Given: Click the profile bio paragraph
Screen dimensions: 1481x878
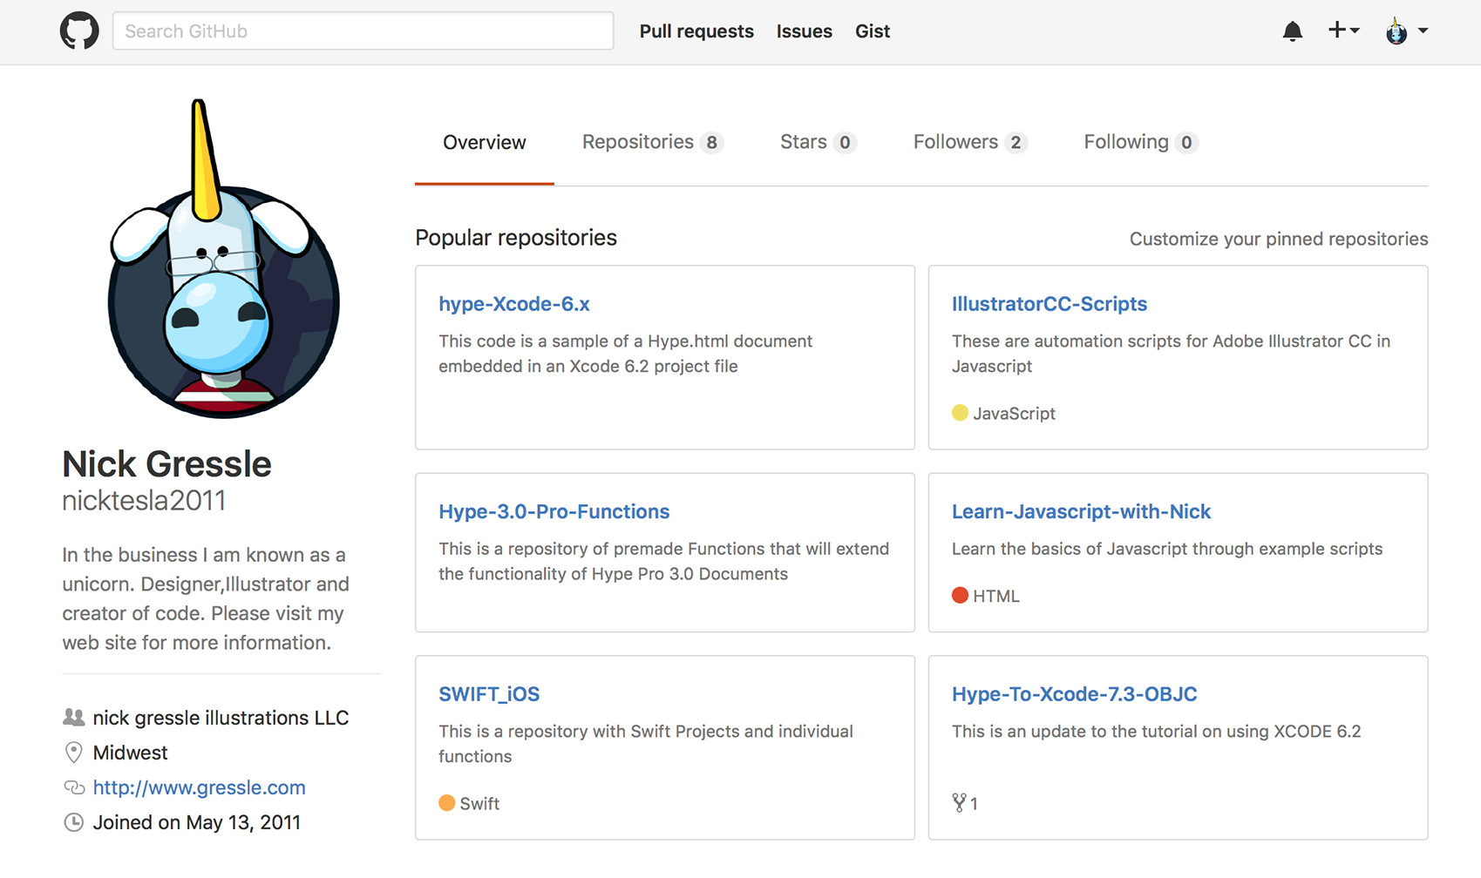Looking at the screenshot, I should click(206, 598).
